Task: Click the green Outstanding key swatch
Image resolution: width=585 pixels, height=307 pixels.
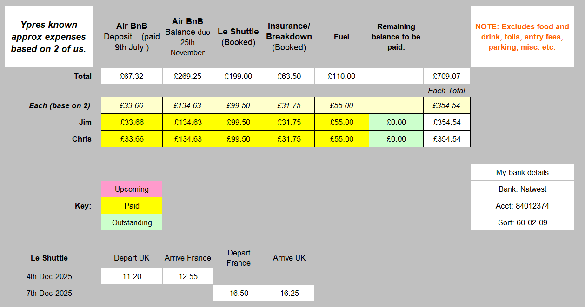Action: point(132,222)
